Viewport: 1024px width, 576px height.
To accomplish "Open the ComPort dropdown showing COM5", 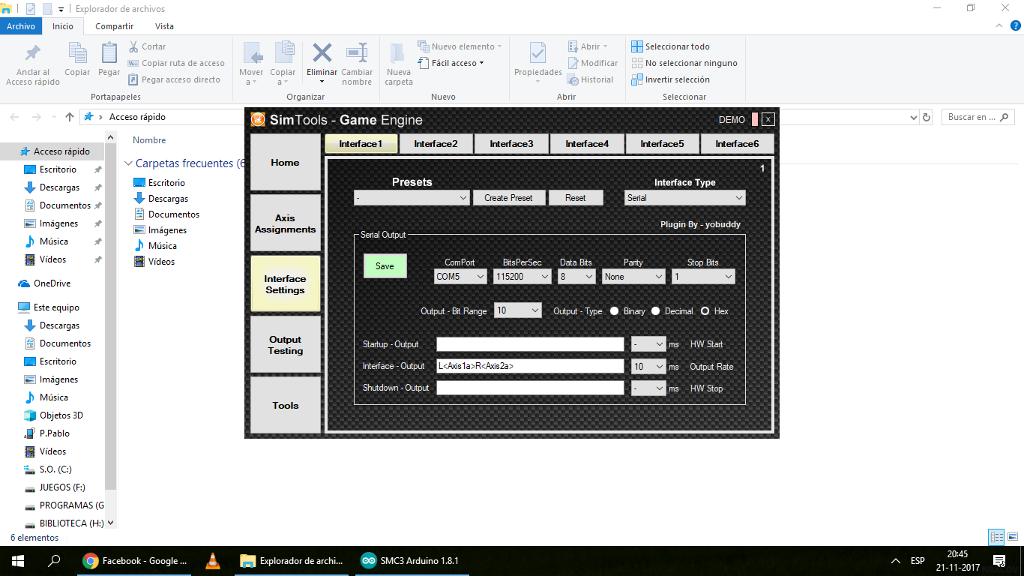I will tap(460, 277).
